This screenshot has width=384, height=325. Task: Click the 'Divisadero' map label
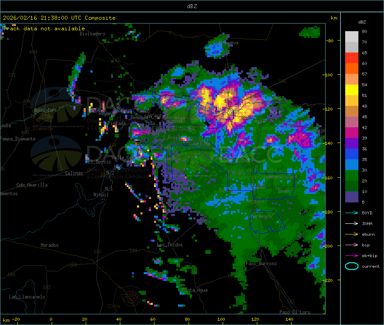[x=92, y=34]
